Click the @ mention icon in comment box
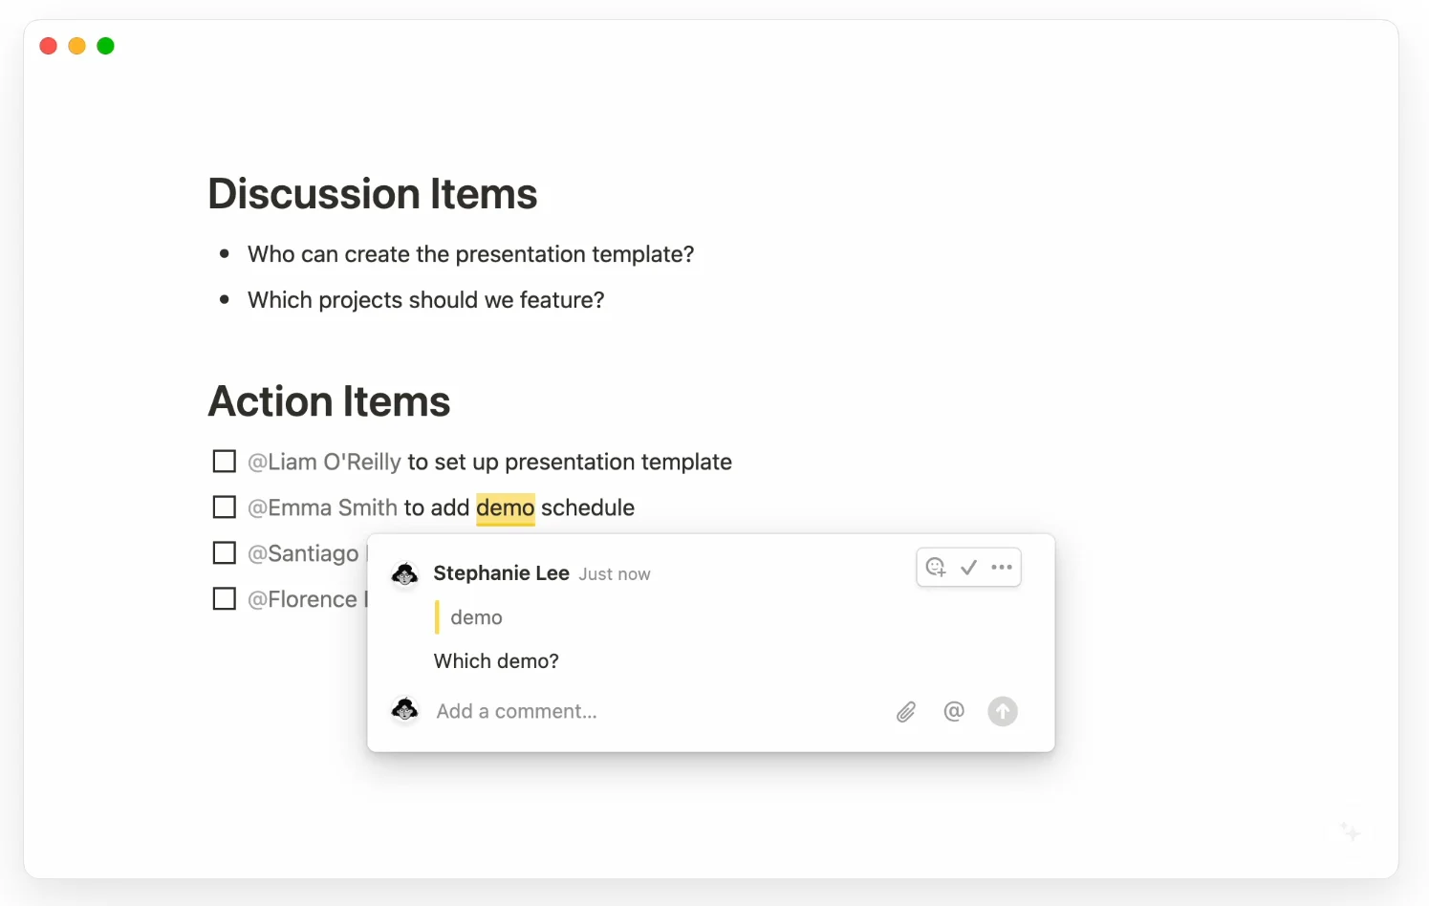This screenshot has height=906, width=1429. tap(954, 711)
